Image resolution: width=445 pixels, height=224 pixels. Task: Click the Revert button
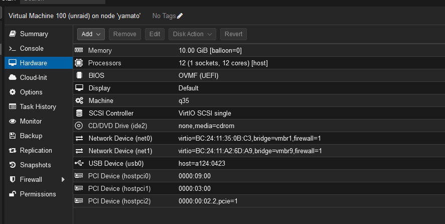[x=234, y=34]
